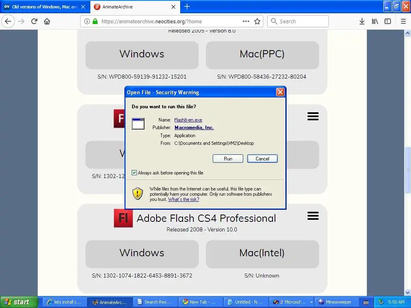Open the Windows Start menu
The width and height of the screenshot is (411, 308).
[x=19, y=302]
